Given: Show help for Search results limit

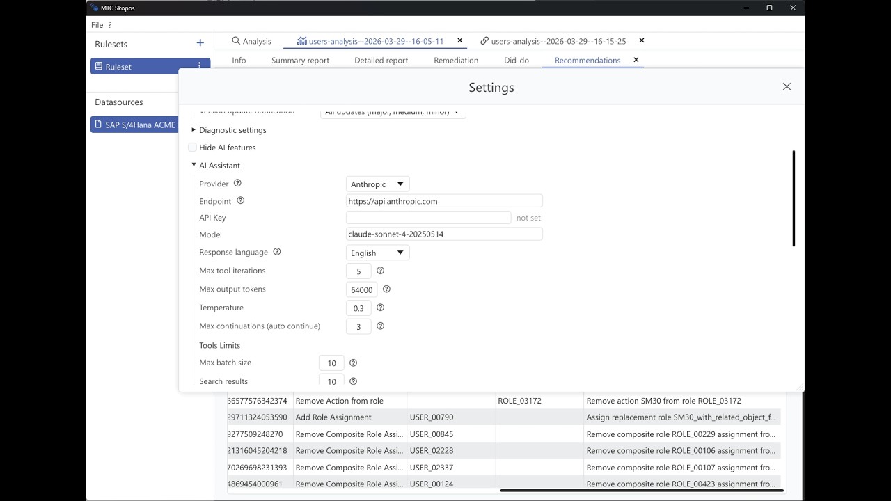Looking at the screenshot, I should (353, 381).
